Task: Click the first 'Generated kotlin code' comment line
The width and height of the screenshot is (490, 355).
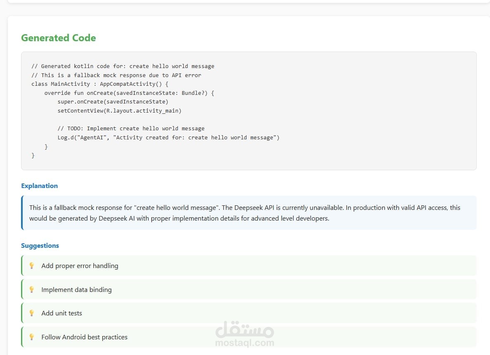Action: (123, 66)
